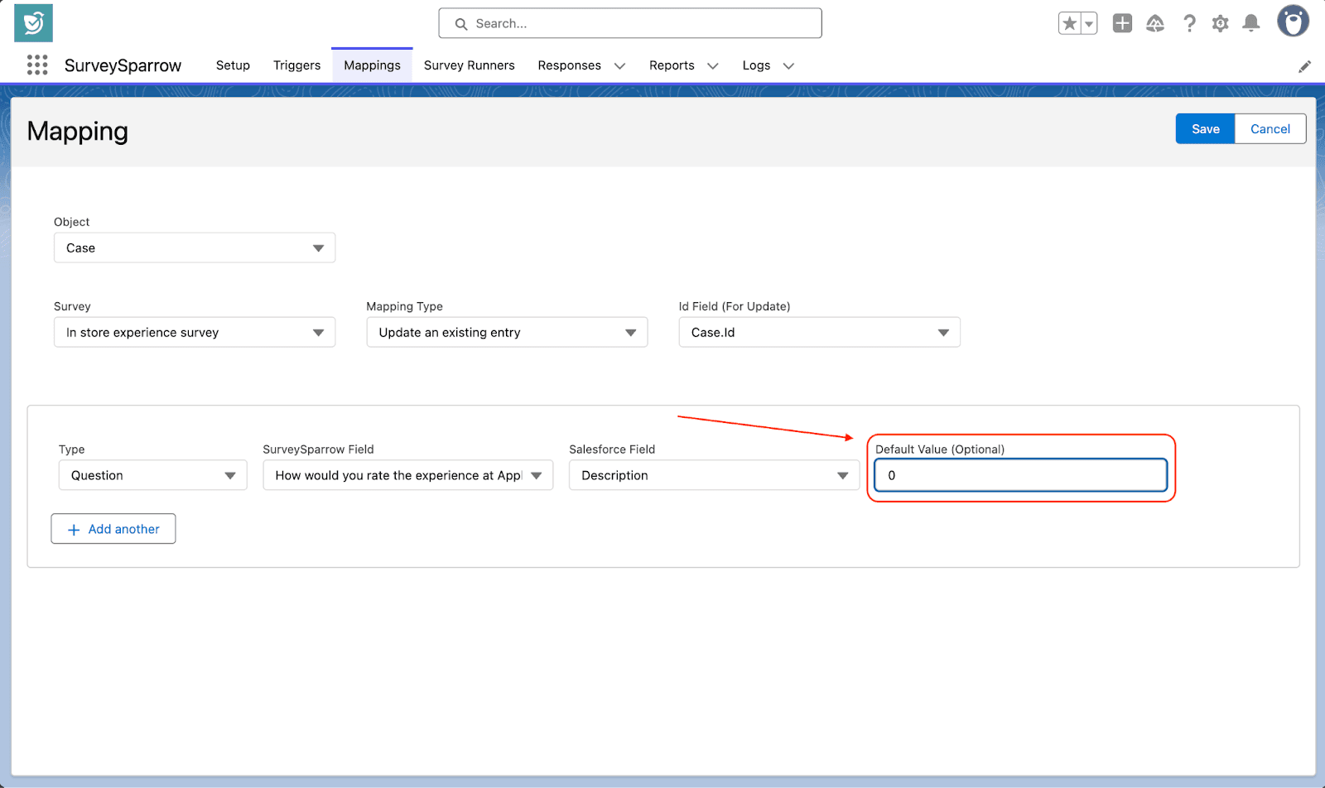The image size is (1325, 788).
Task: Open the Id Field Case.Id dropdown
Action: [x=819, y=332]
